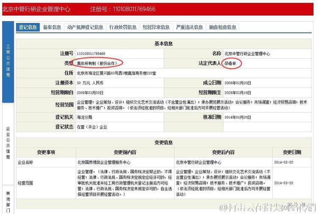Select 其他部门 sidebar section
Viewport: 318px width, 214px height.
click(x=8, y=200)
